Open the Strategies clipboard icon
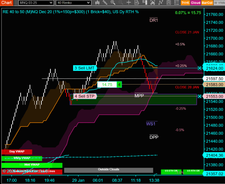Image resolution: width=225 pixels, height=184 pixels. [x=168, y=3]
